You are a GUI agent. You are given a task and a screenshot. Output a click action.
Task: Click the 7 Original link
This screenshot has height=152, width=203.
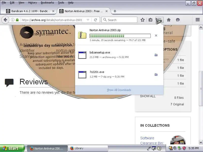coord(177,104)
